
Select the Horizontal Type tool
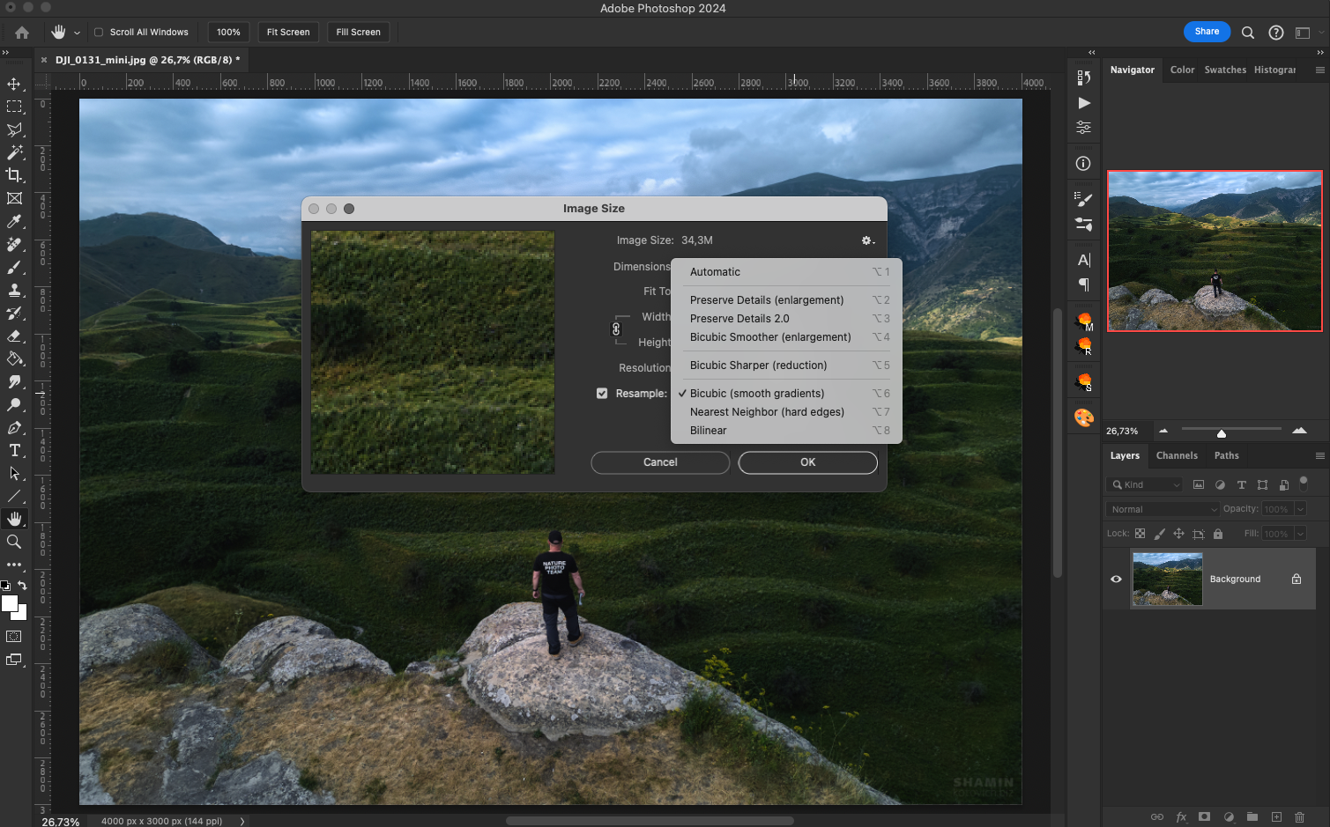tap(14, 450)
